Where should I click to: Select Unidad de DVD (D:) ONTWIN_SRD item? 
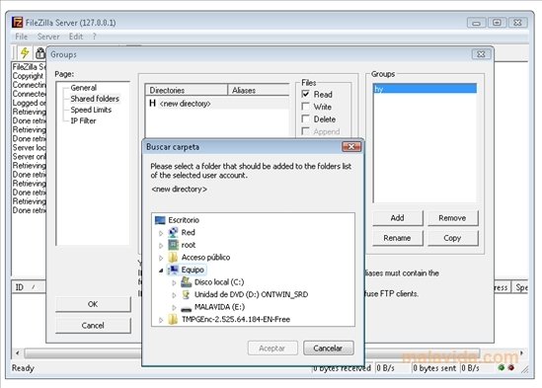[251, 294]
